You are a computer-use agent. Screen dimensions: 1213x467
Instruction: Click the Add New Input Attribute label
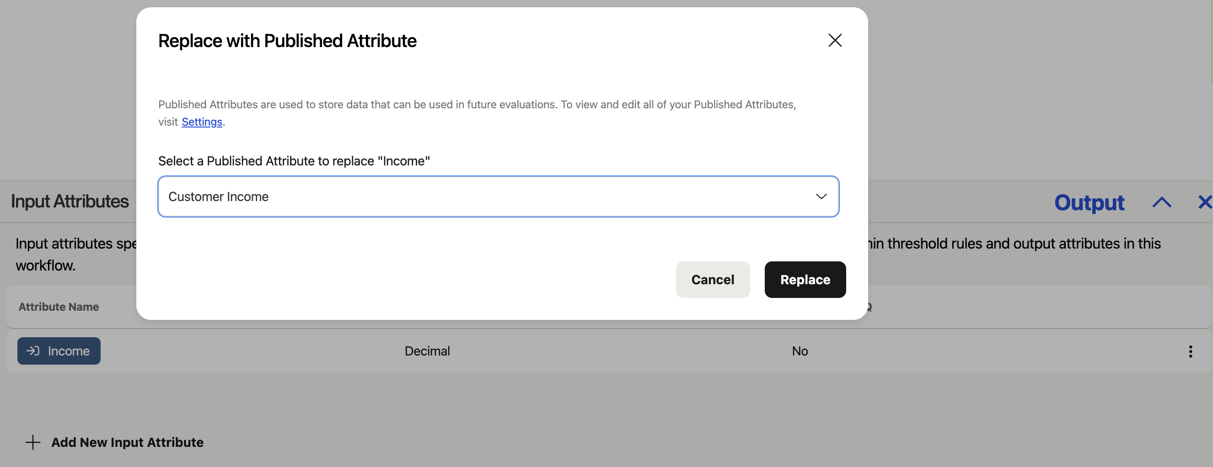pyautogui.click(x=127, y=442)
